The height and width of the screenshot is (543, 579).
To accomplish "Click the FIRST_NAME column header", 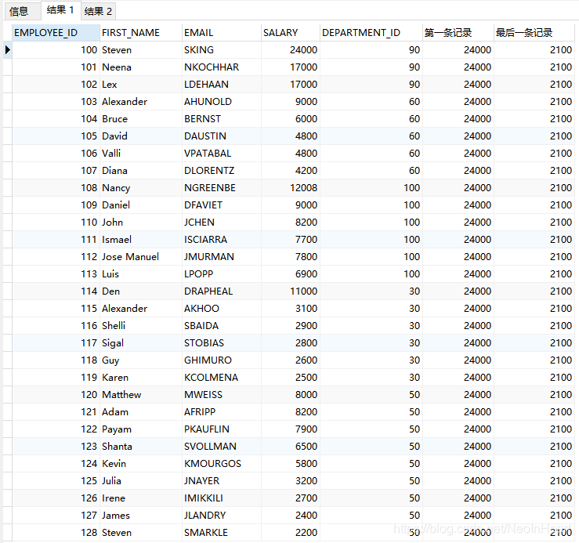I will click(x=141, y=32).
